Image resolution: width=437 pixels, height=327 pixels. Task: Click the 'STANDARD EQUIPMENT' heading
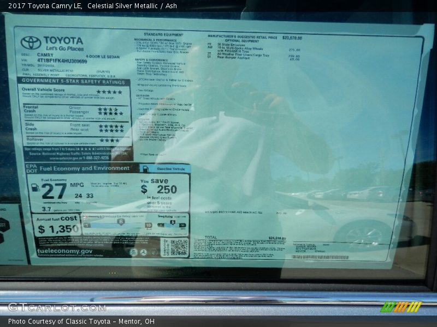[x=163, y=35]
